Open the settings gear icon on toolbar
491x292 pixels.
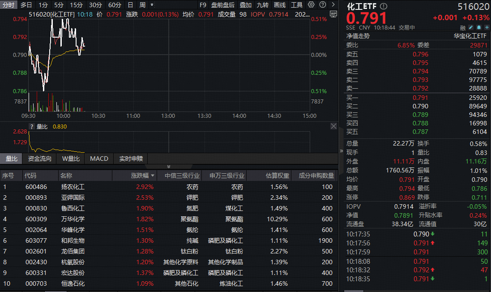311,4
